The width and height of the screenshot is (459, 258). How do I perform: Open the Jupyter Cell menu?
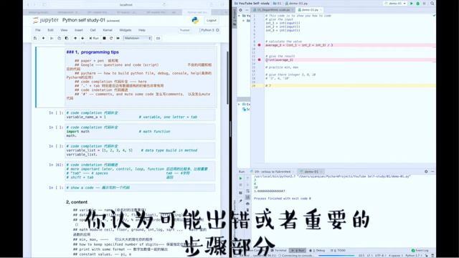[x=93, y=30]
